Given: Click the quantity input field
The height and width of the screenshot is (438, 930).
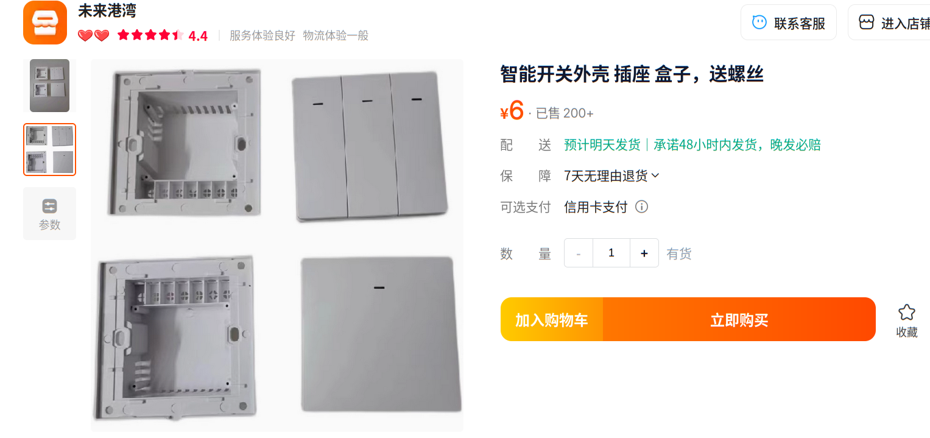Looking at the screenshot, I should coord(611,253).
